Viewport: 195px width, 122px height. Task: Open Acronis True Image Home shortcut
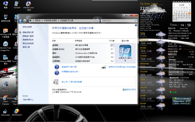pos(5,46)
